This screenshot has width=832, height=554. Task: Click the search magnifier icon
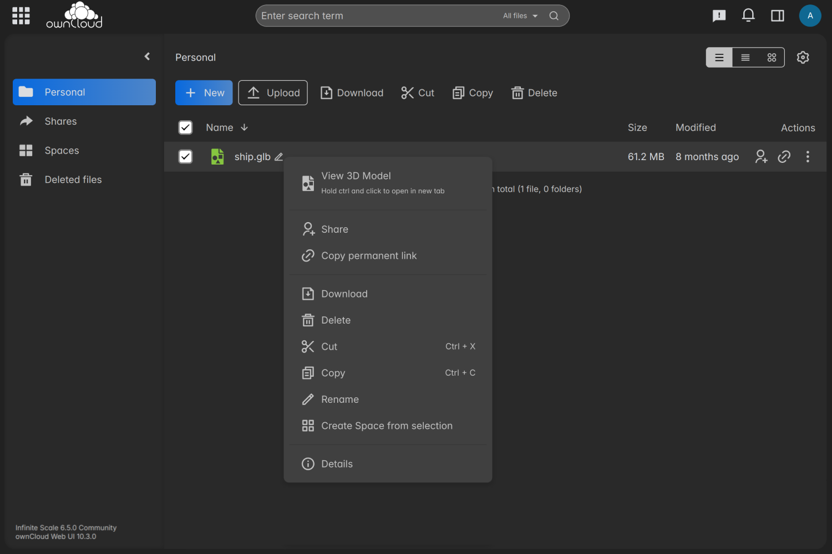554,16
